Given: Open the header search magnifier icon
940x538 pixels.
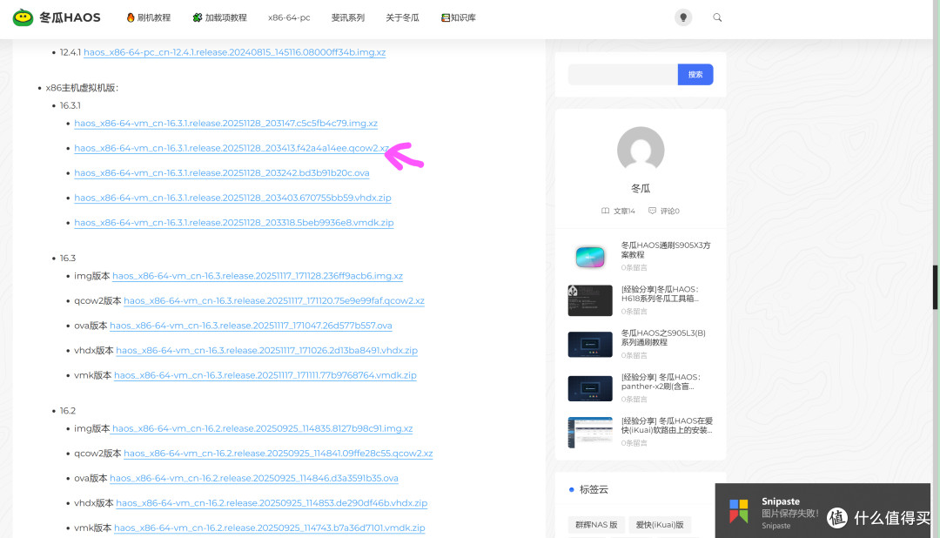Looking at the screenshot, I should pyautogui.click(x=717, y=17).
